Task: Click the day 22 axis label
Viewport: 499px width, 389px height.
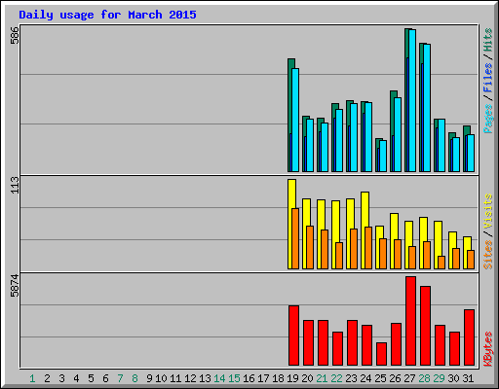Action: click(336, 378)
